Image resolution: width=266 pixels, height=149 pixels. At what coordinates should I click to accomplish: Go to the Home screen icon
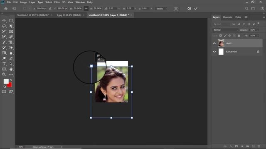click(6, 8)
